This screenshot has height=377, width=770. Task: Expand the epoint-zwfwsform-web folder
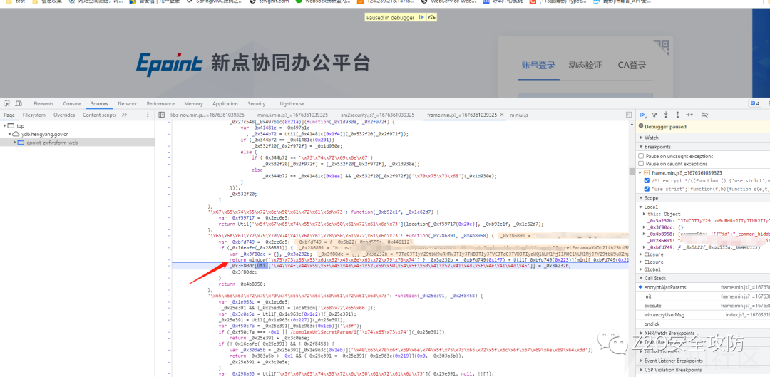[15, 143]
